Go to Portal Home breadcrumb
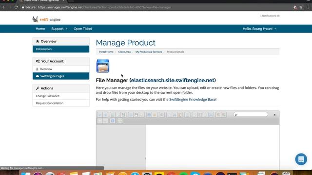This screenshot has width=312, height=175. pyautogui.click(x=106, y=52)
